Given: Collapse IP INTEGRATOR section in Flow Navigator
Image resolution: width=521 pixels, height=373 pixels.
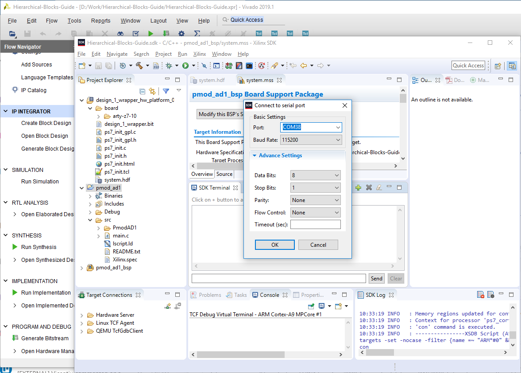Looking at the screenshot, I should tap(6, 111).
